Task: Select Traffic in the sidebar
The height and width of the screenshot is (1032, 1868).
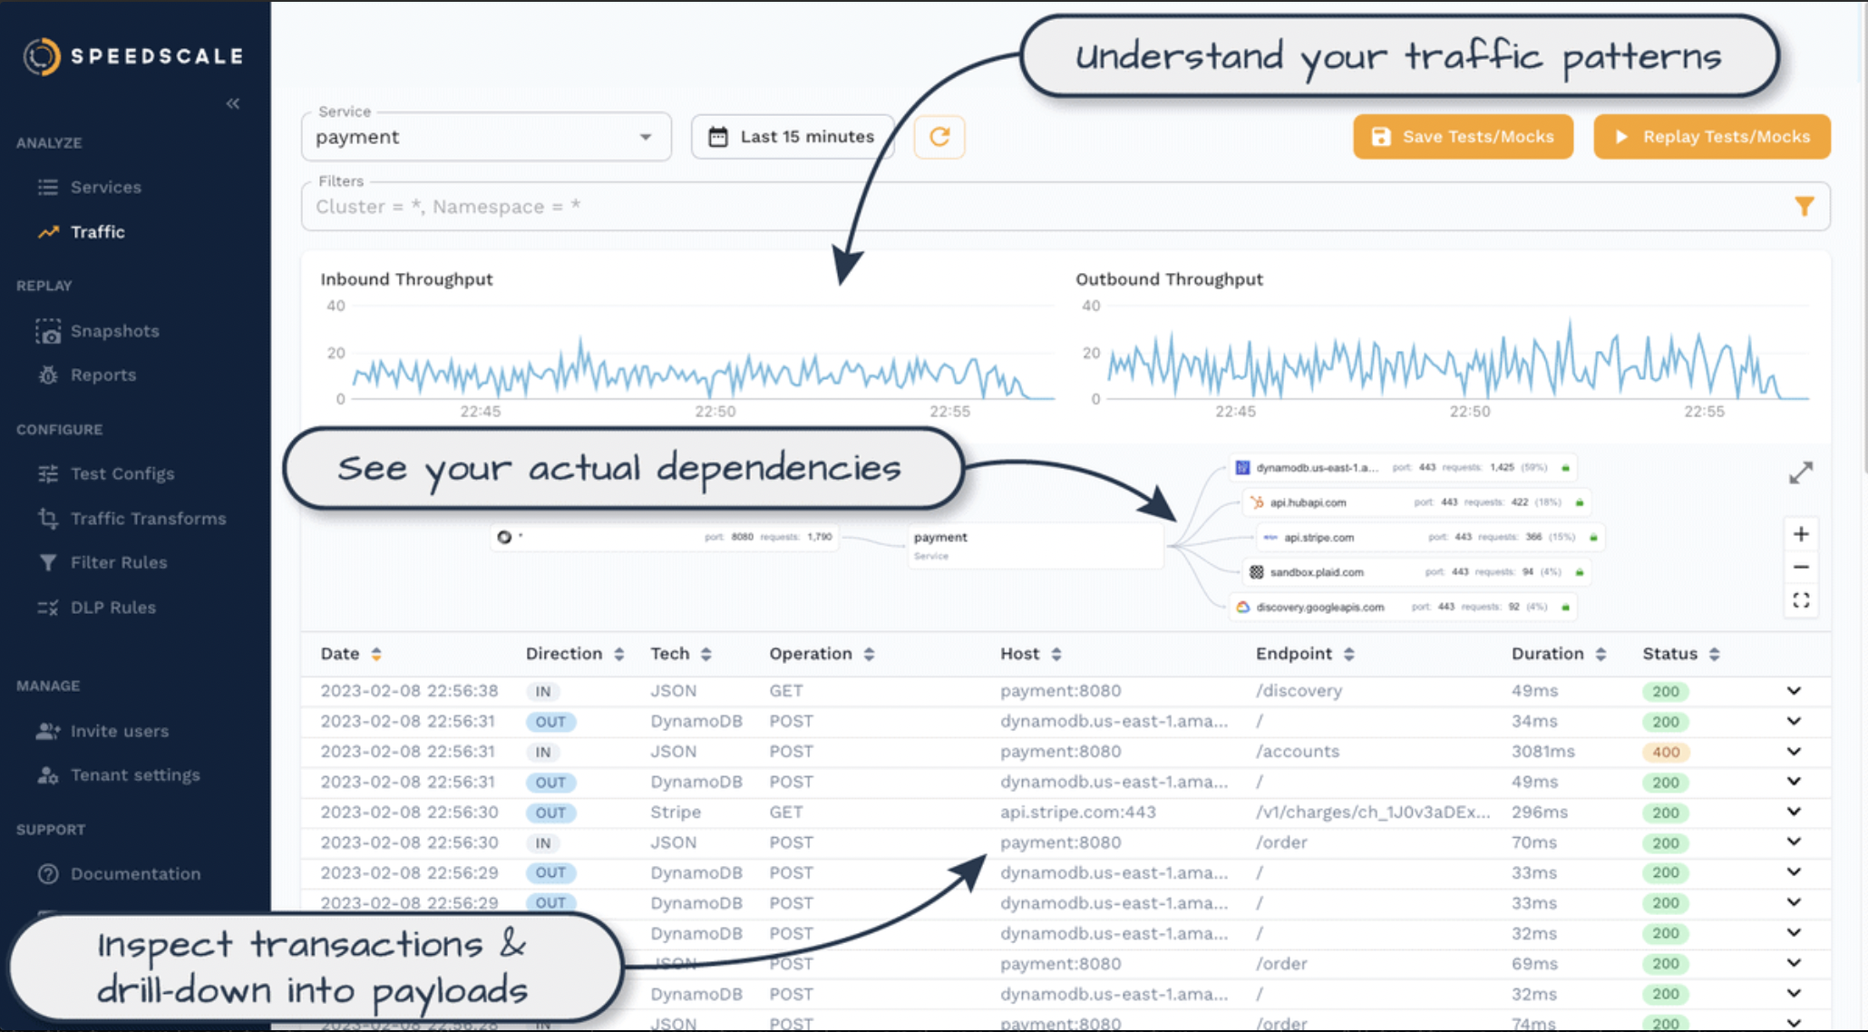Action: coord(98,232)
